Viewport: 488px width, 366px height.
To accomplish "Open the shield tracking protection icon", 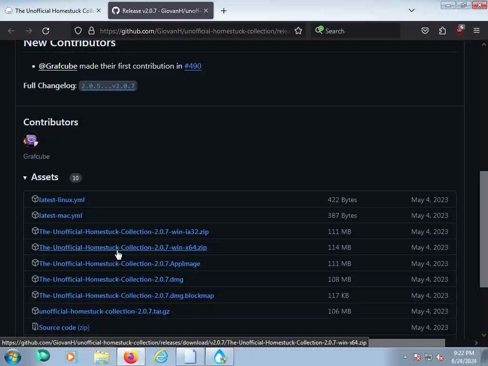I will click(x=78, y=31).
